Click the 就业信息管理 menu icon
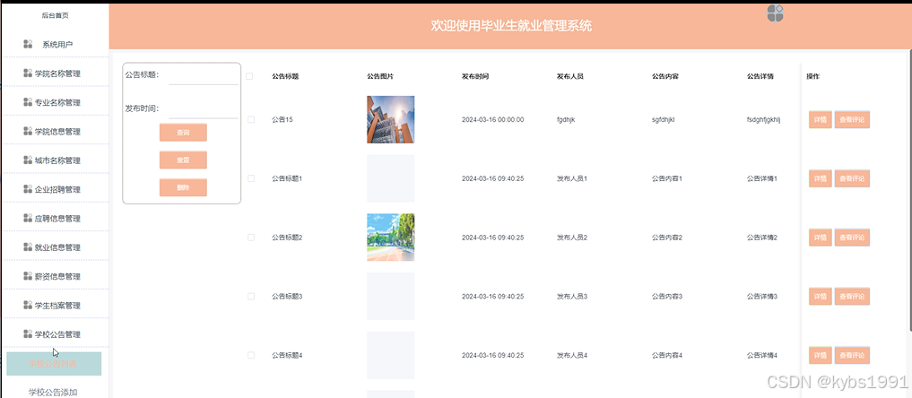The image size is (912, 398). 27,247
